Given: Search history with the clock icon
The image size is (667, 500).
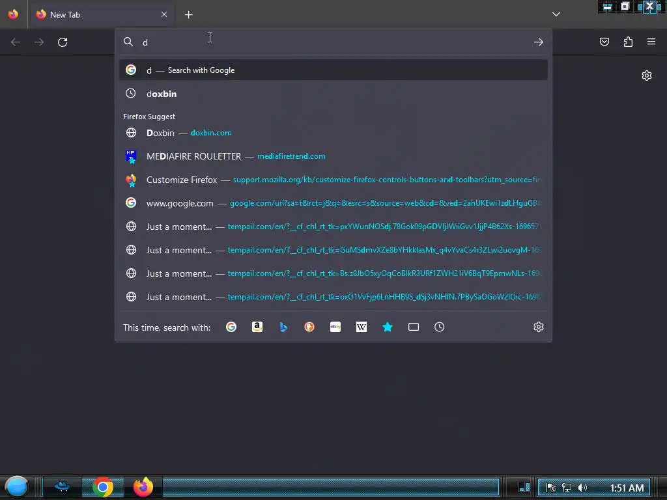Looking at the screenshot, I should tap(440, 327).
